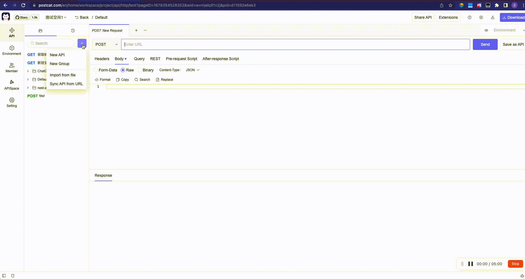The image size is (525, 279).
Task: Toggle the environment visibility eye icon
Action: [x=486, y=30]
